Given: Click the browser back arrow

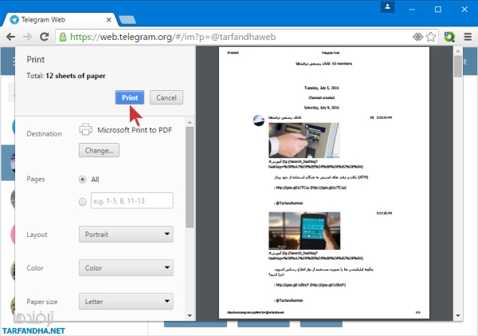Looking at the screenshot, I should point(10,37).
